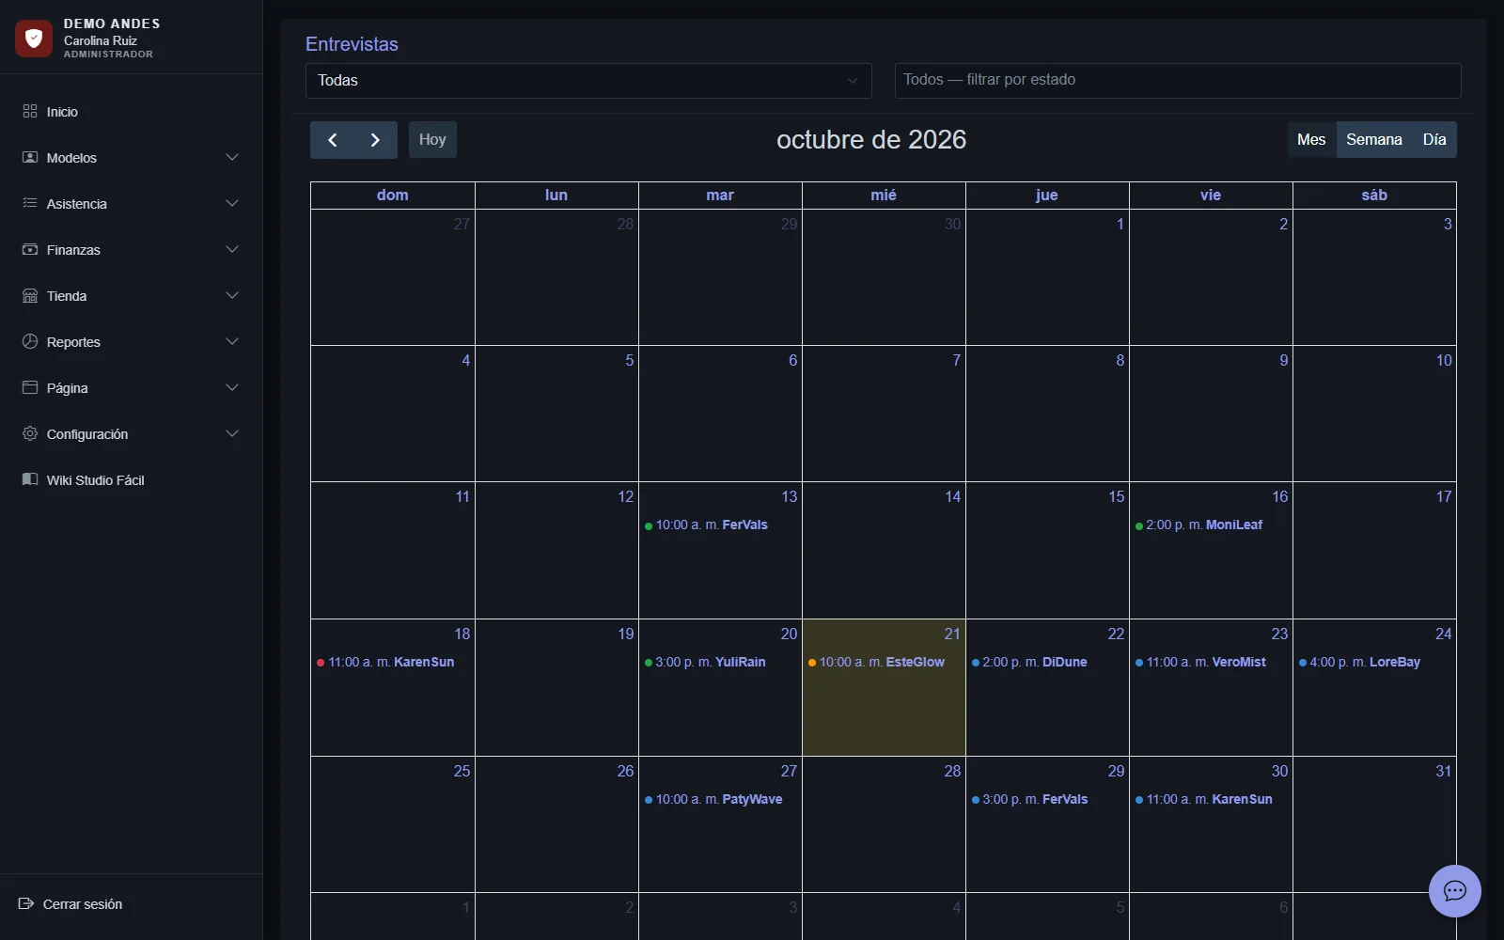Go to previous month arrow
The height and width of the screenshot is (940, 1504).
click(332, 140)
